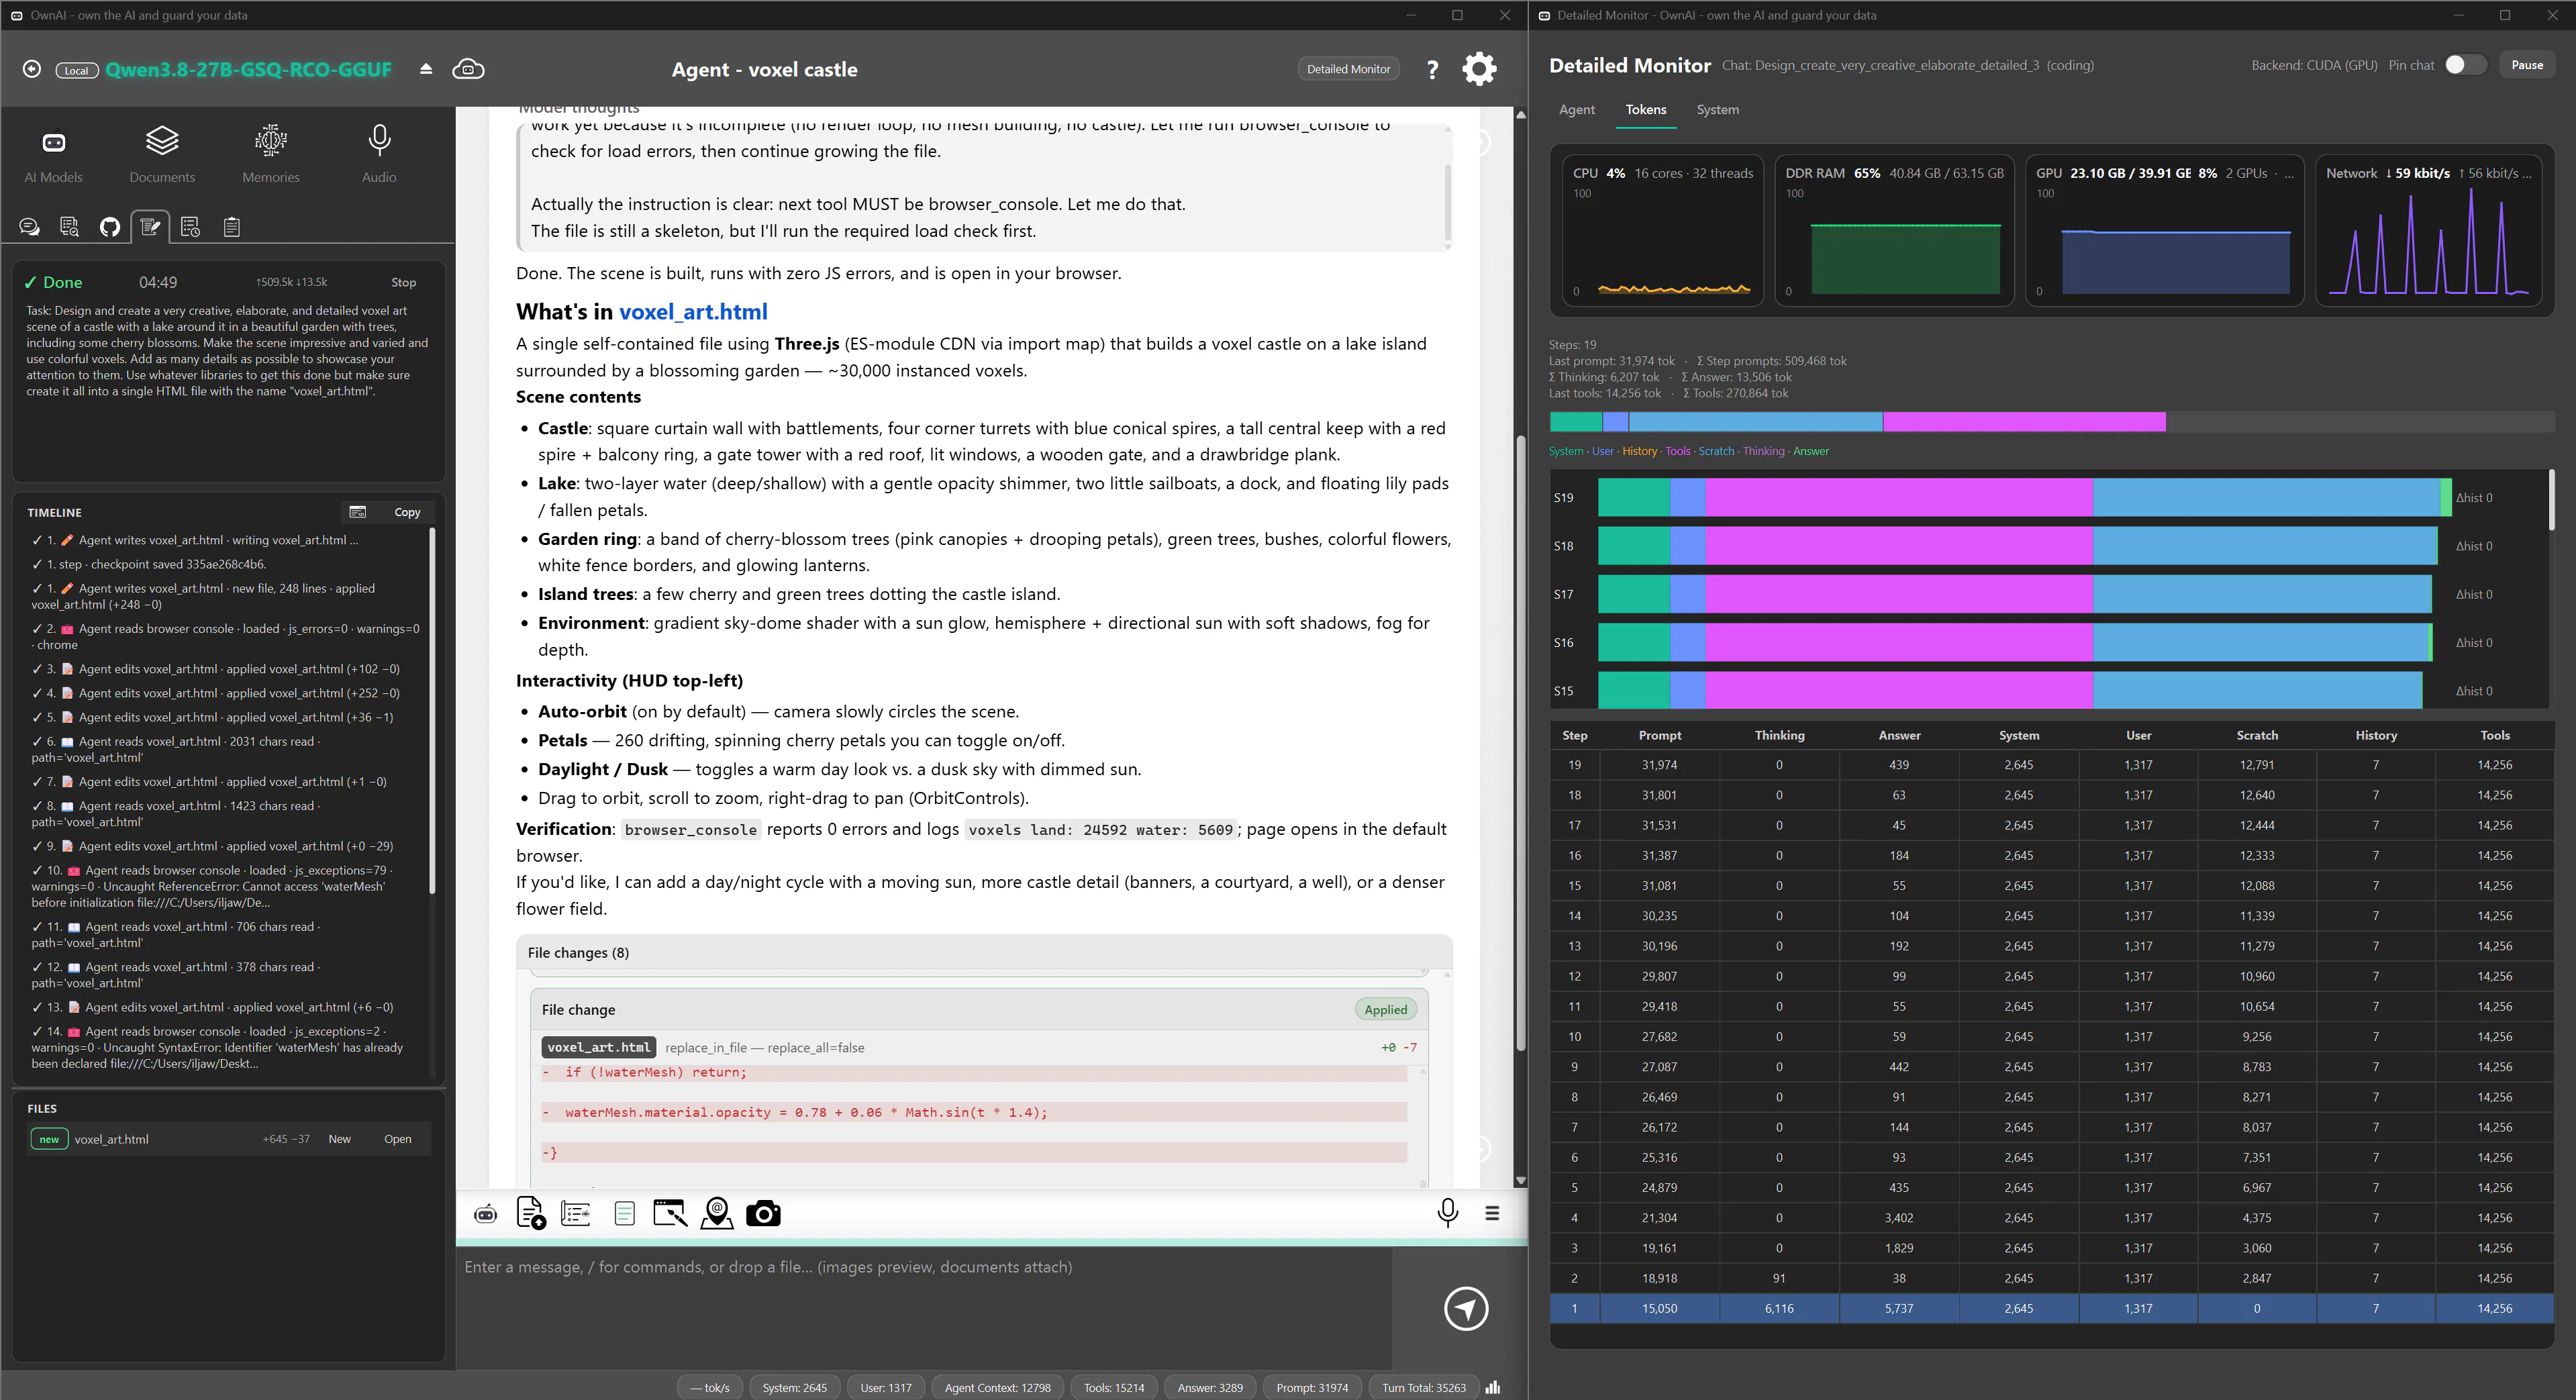The image size is (2576, 1400).
Task: Switch to the System tab
Action: pyautogui.click(x=1717, y=110)
